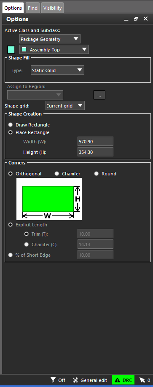Select the % of Short Edge option
The image size is (153, 387).
[11, 255]
